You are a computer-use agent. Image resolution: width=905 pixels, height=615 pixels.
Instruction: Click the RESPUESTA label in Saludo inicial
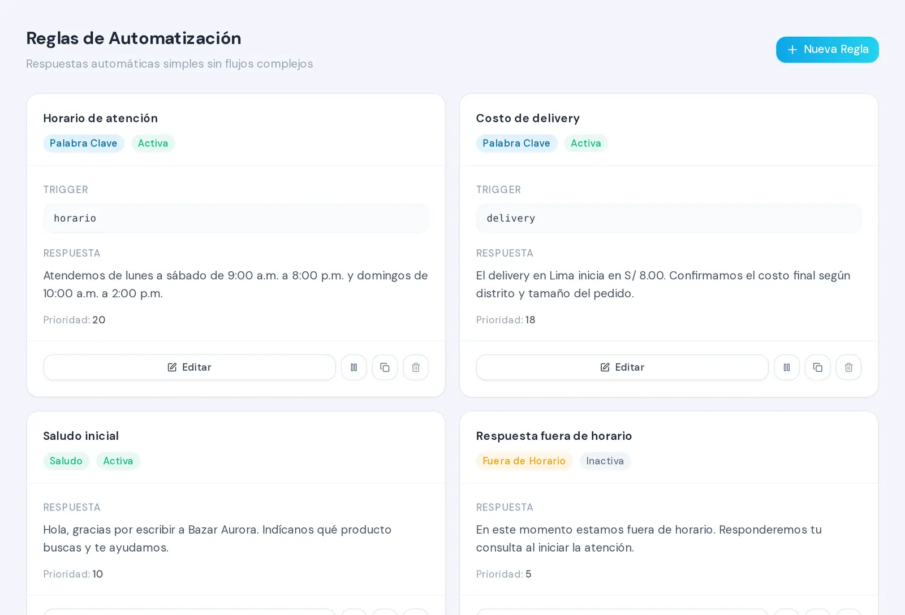pyautogui.click(x=72, y=508)
